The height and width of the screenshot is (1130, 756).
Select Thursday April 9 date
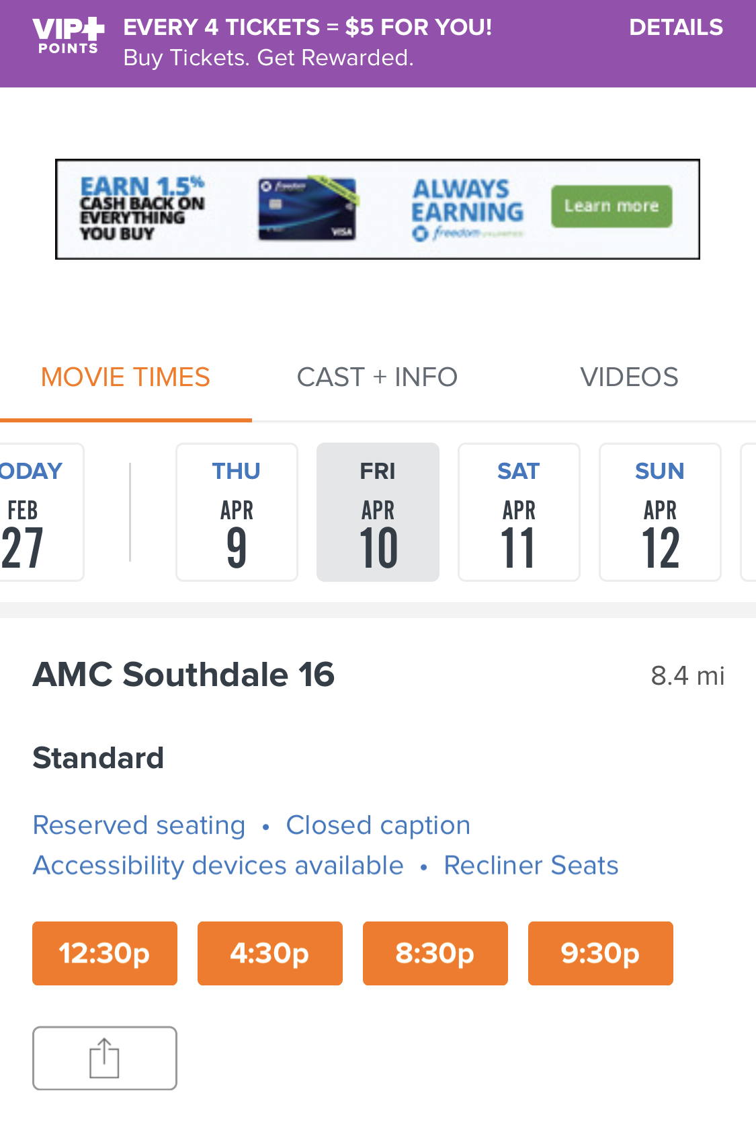point(237,512)
